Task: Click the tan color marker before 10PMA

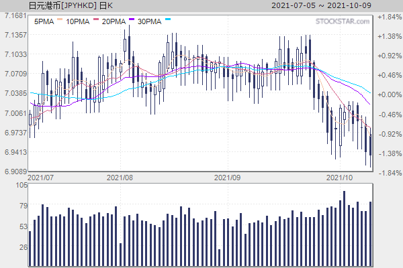Action: click(59, 20)
